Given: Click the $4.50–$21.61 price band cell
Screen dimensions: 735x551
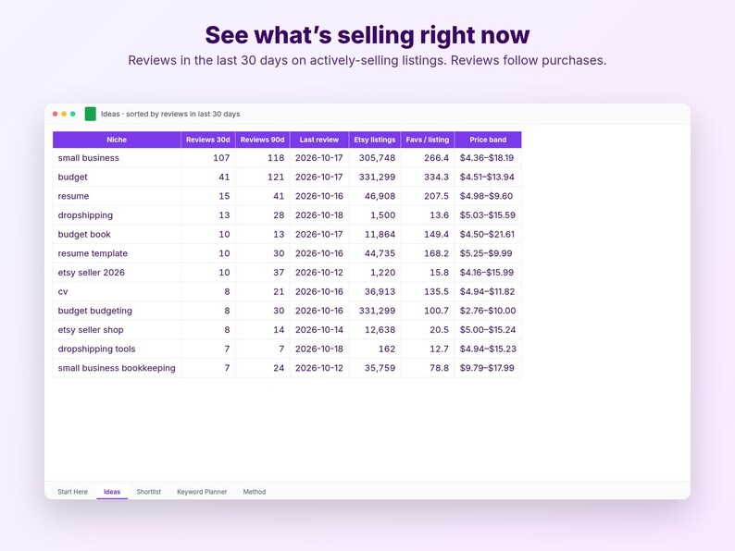Looking at the screenshot, I should (x=488, y=234).
